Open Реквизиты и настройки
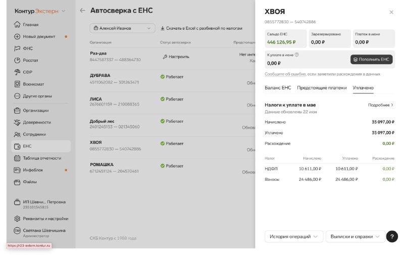Image resolution: width=404 pixels, height=256 pixels. (x=41, y=219)
